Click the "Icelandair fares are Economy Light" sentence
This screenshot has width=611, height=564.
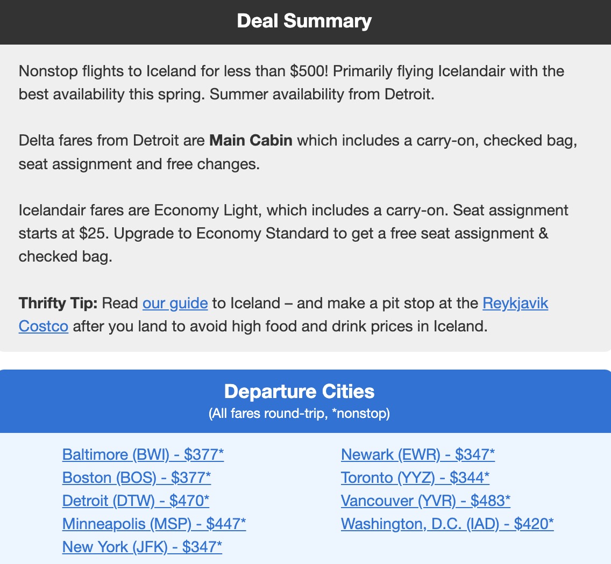pos(140,210)
